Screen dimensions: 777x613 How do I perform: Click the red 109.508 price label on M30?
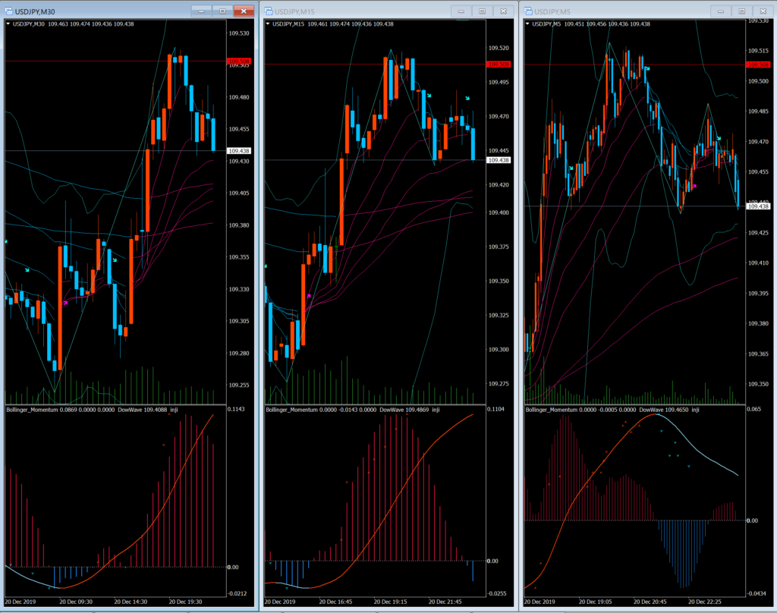click(x=240, y=61)
